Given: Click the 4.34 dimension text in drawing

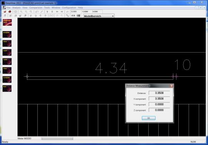Looking at the screenshot, I should click(111, 68).
